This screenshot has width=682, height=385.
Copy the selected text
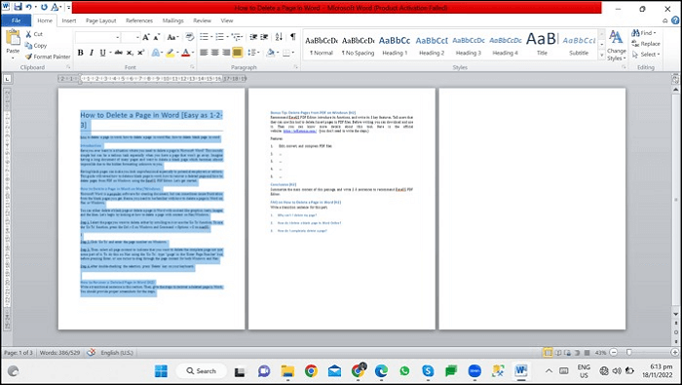36,45
